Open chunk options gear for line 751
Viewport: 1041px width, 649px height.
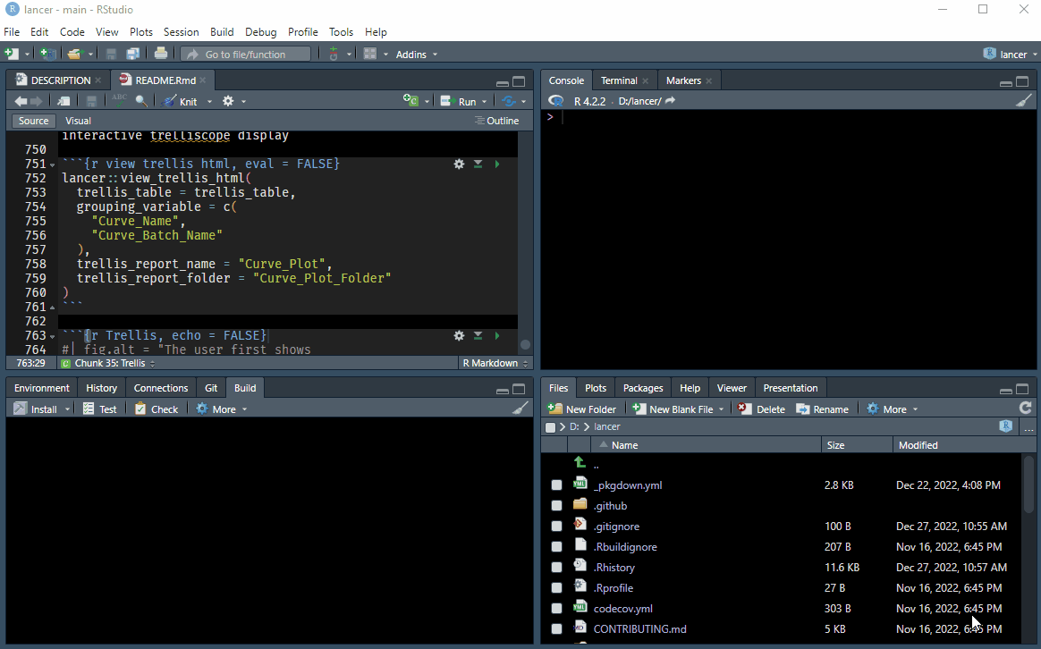coord(459,164)
